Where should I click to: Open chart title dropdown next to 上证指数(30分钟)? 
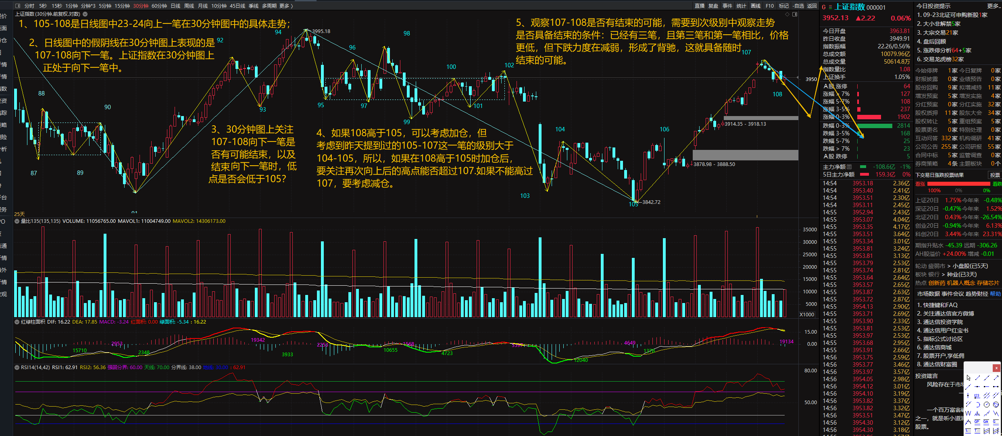[x=85, y=14]
